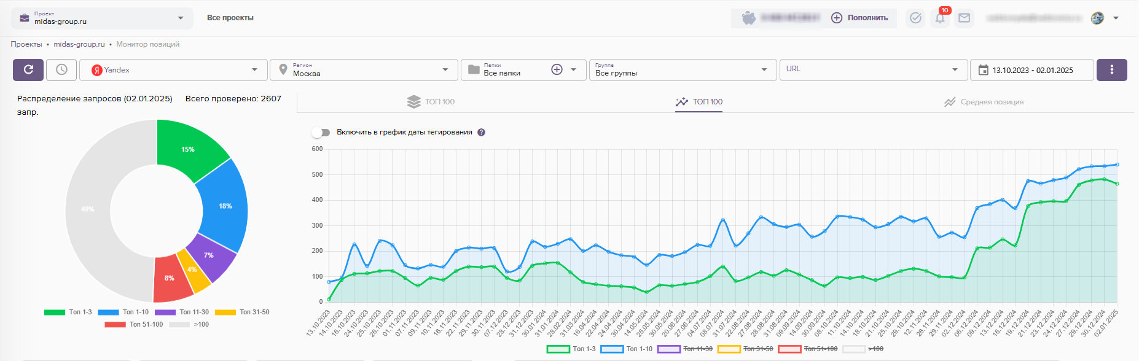This screenshot has width=1139, height=361.
Task: Open the date range picker field
Action: (1032, 70)
